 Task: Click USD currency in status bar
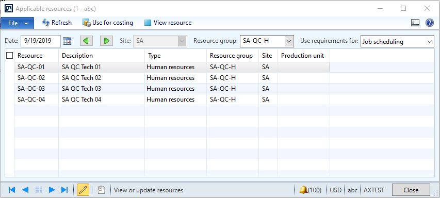tap(336, 190)
